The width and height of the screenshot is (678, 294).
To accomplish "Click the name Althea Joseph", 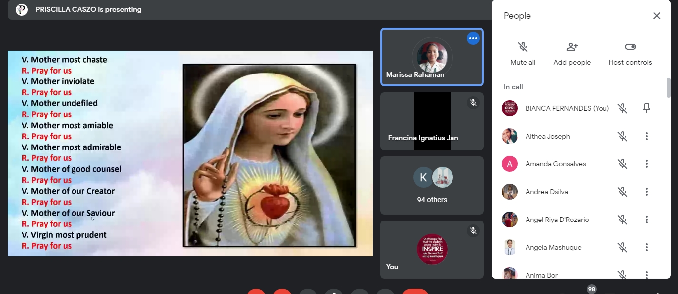I will [548, 136].
